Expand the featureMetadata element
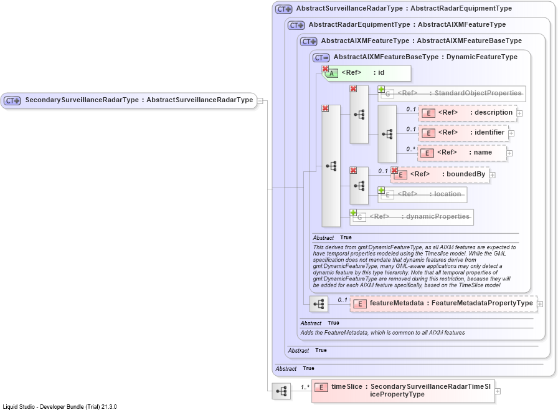The image size is (558, 410). tap(540, 304)
